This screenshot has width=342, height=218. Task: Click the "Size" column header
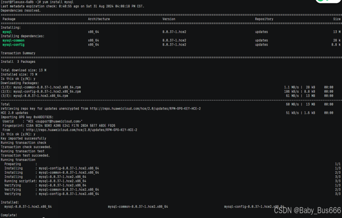click(337, 19)
